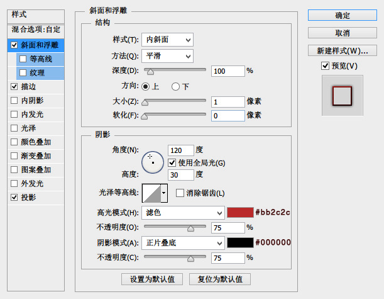384x299 pixels.
Task: Uncheck the 描边 stroke checkbox
Action: (x=14, y=87)
